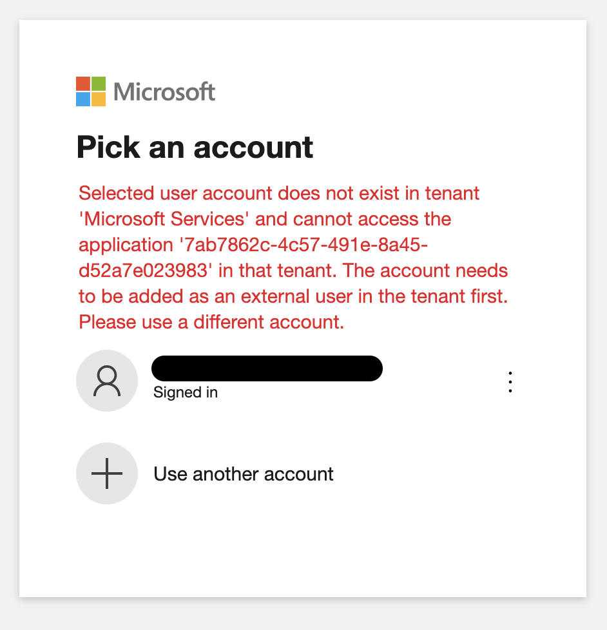The image size is (607, 630).
Task: Click the signed-in user avatar icon
Action: click(107, 381)
